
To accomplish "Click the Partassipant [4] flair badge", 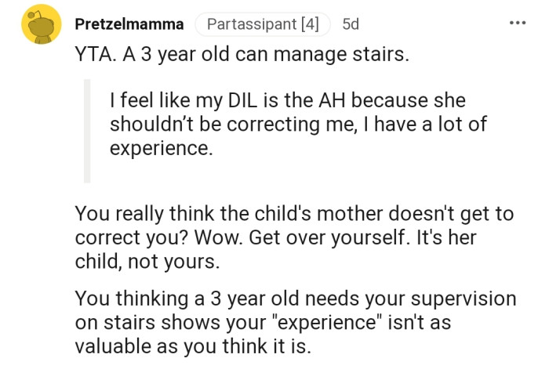I will tap(262, 24).
